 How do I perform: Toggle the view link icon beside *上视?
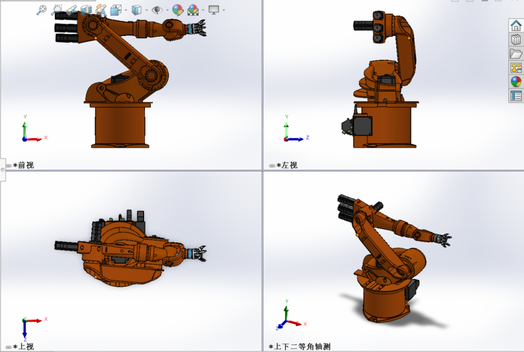(x=9, y=347)
